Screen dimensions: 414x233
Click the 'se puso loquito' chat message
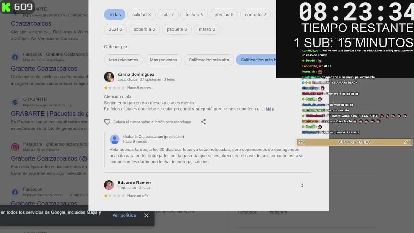coord(325,110)
